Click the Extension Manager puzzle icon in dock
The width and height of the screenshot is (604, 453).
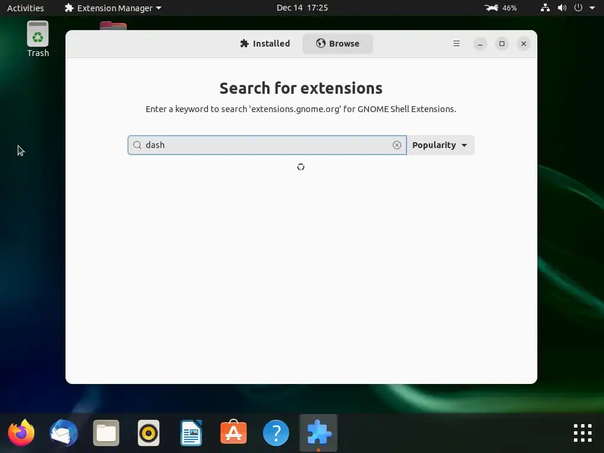tap(319, 432)
